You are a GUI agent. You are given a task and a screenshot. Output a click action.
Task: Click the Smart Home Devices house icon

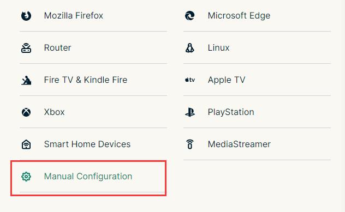pos(26,144)
